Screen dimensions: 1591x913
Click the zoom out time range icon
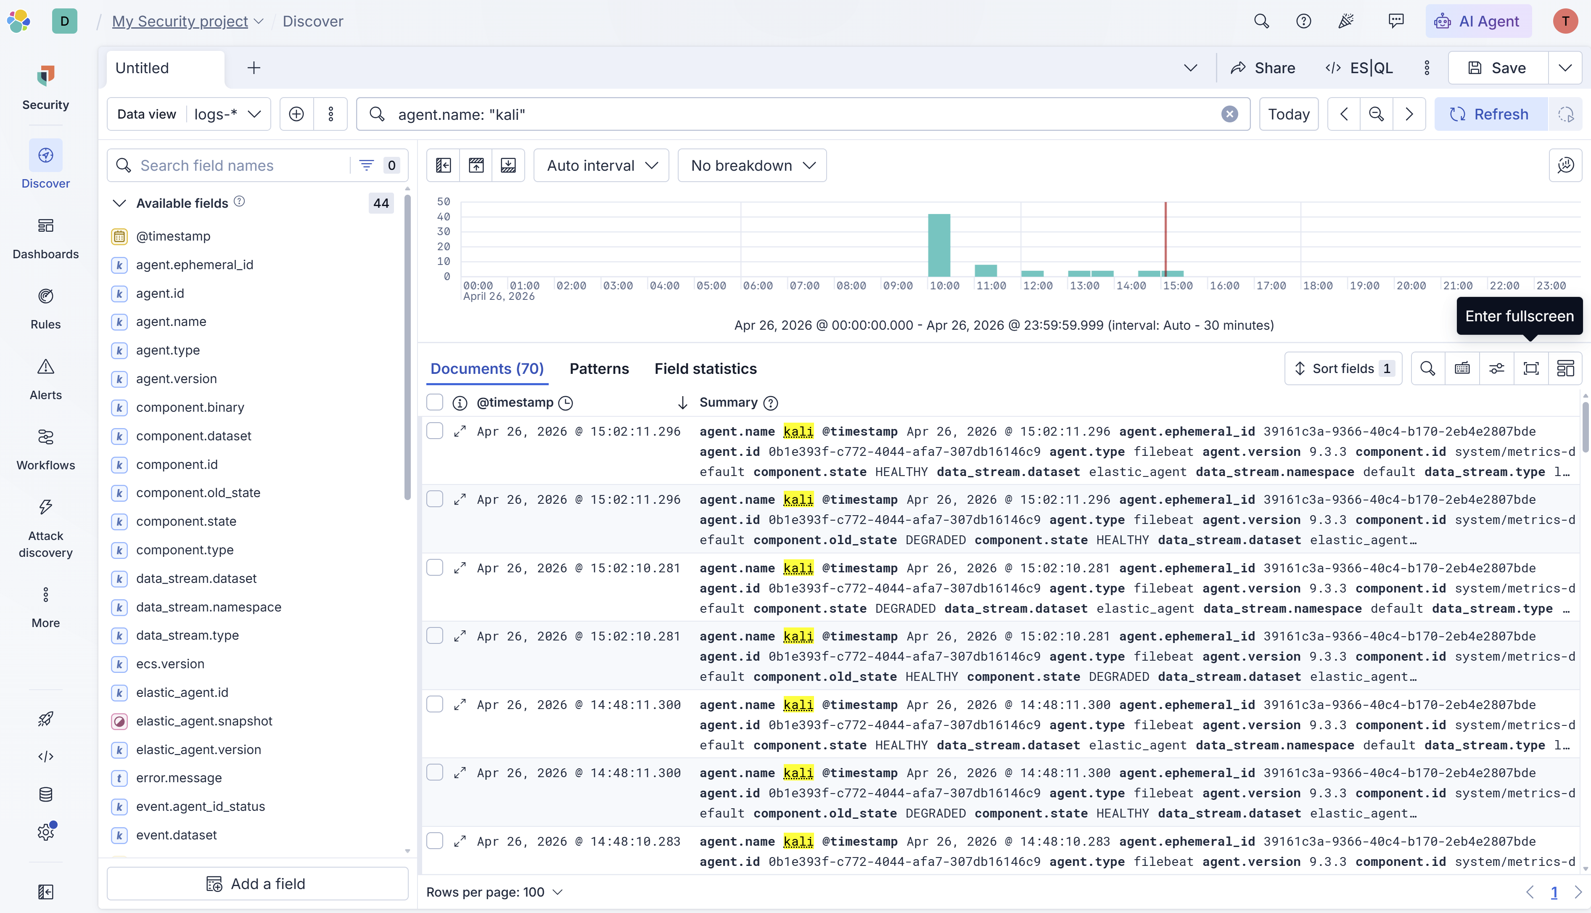click(x=1376, y=114)
